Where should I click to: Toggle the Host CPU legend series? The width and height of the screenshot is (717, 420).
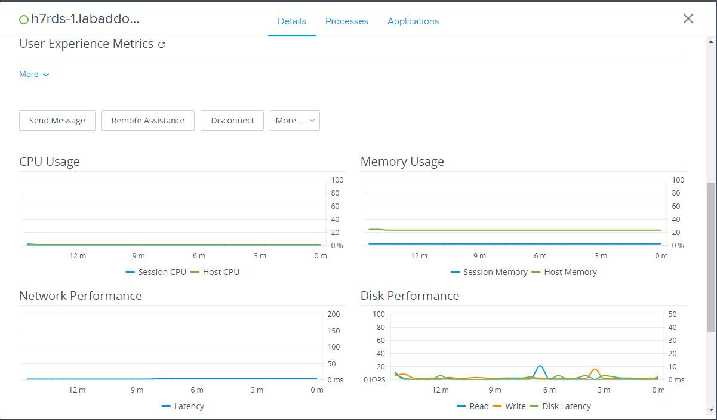click(x=215, y=272)
